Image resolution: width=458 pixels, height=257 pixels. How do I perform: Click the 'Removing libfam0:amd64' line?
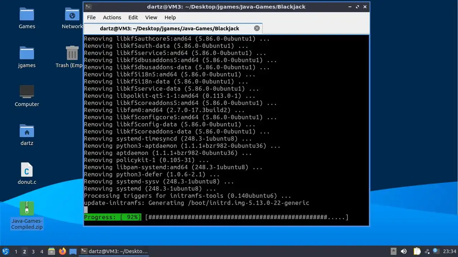pos(164,110)
